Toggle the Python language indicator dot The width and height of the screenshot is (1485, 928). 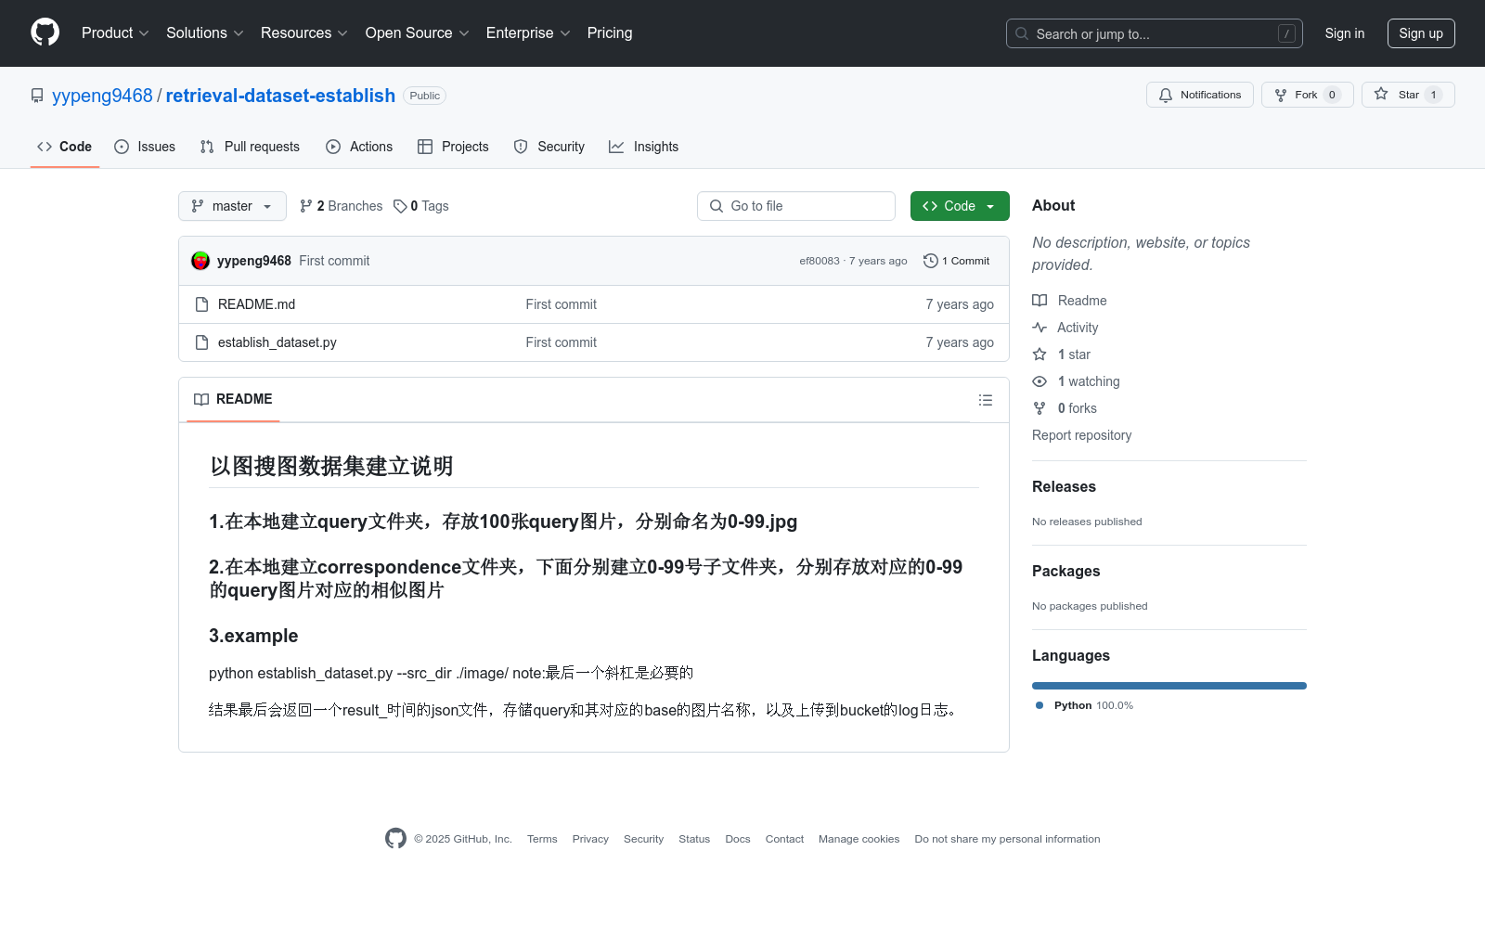point(1039,704)
